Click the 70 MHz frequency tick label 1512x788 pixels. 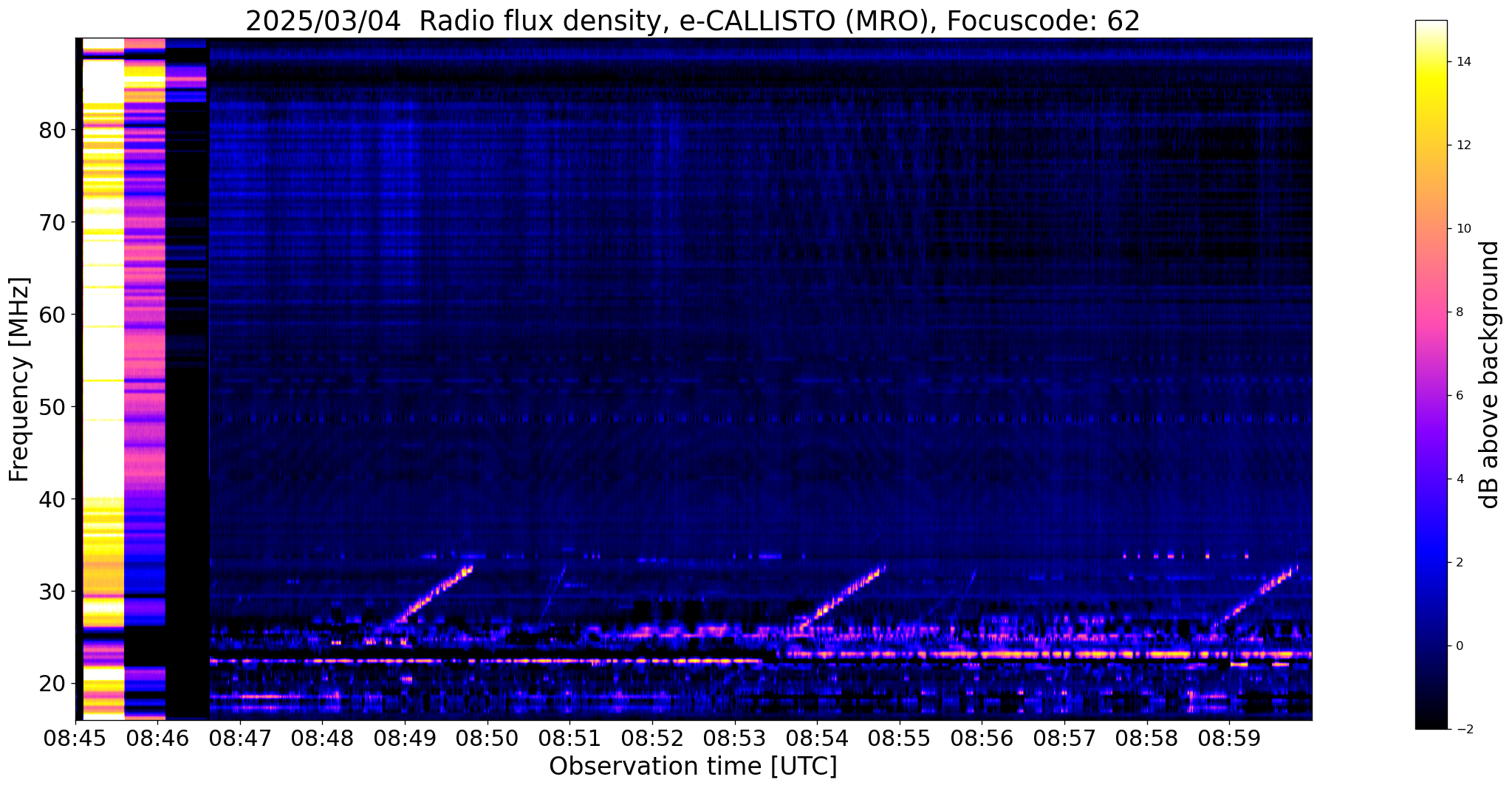pos(52,223)
